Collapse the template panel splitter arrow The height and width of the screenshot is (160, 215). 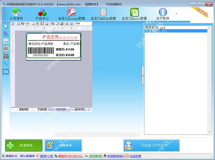pyautogui.click(x=143, y=76)
